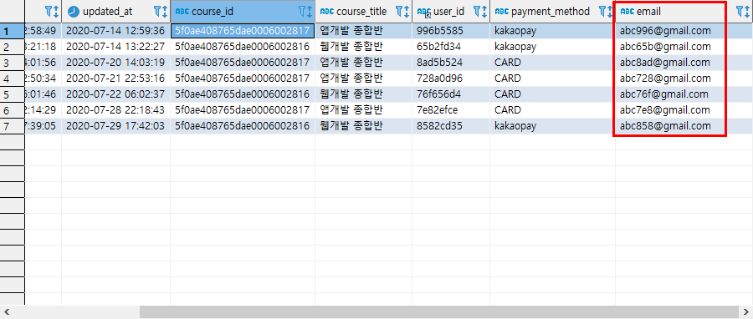Click course_title cell in row 7
Image resolution: width=753 pixels, height=319 pixels.
point(364,126)
